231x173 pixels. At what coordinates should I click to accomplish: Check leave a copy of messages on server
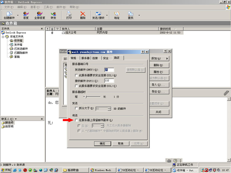76,120
